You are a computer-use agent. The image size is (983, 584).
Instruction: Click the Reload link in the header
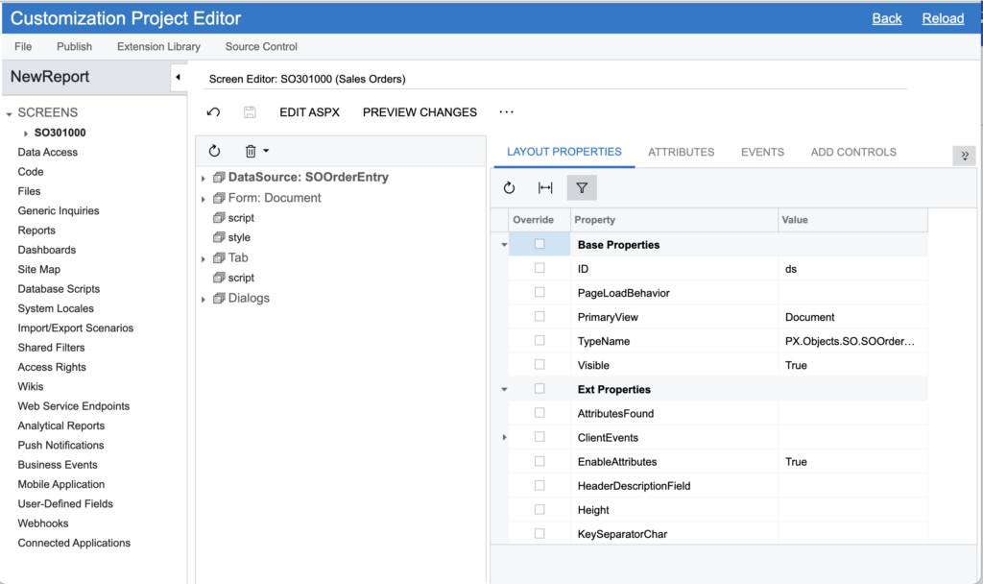coord(942,18)
